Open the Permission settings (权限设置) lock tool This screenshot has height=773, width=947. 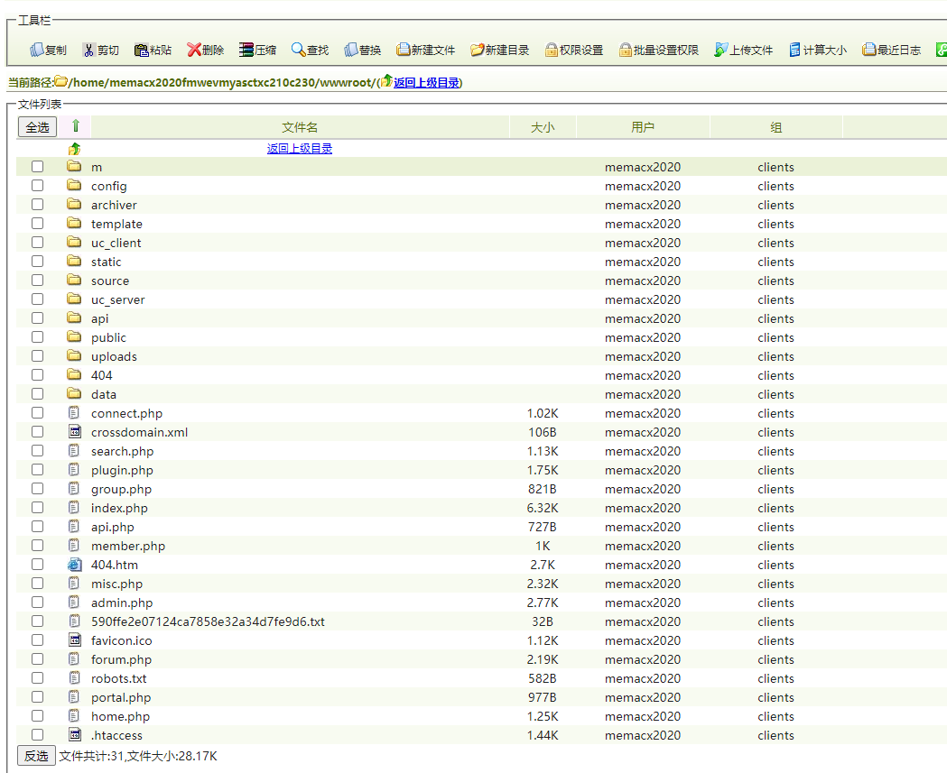tap(552, 51)
